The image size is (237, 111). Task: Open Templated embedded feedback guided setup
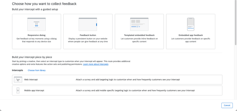point(139,32)
